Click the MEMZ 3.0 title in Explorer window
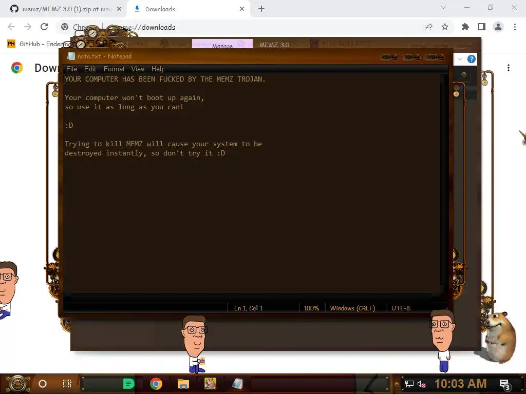The width and height of the screenshot is (526, 394). click(x=274, y=45)
